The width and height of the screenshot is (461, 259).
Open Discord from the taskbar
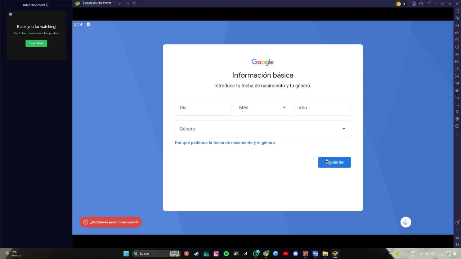(x=296, y=254)
